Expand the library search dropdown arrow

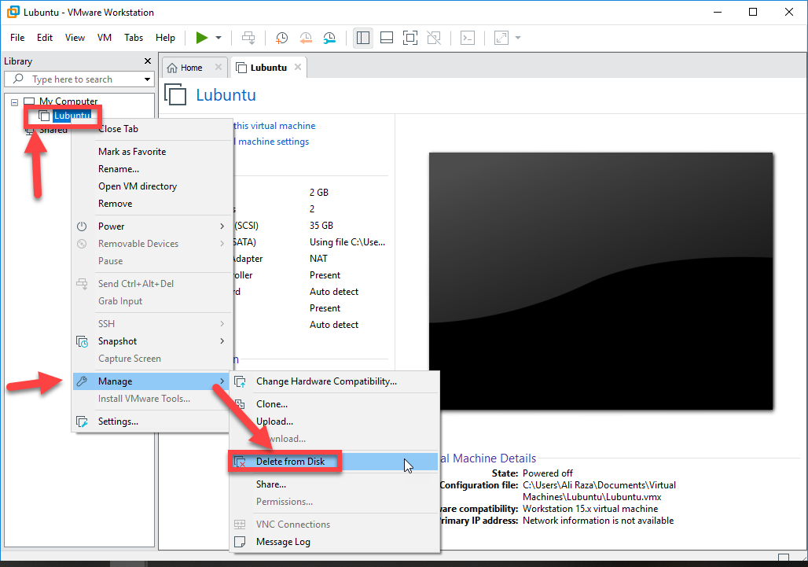[147, 79]
